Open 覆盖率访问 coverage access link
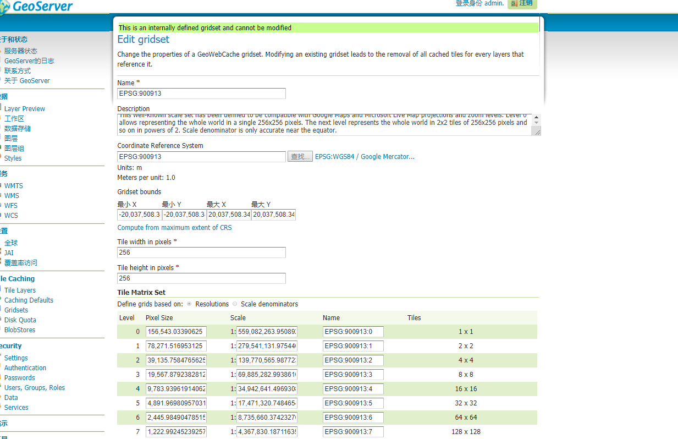The image size is (678, 439). [21, 263]
